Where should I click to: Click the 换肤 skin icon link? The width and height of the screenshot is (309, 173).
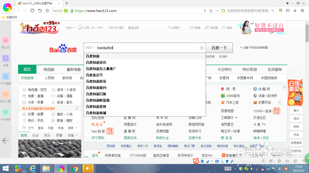[227, 28]
